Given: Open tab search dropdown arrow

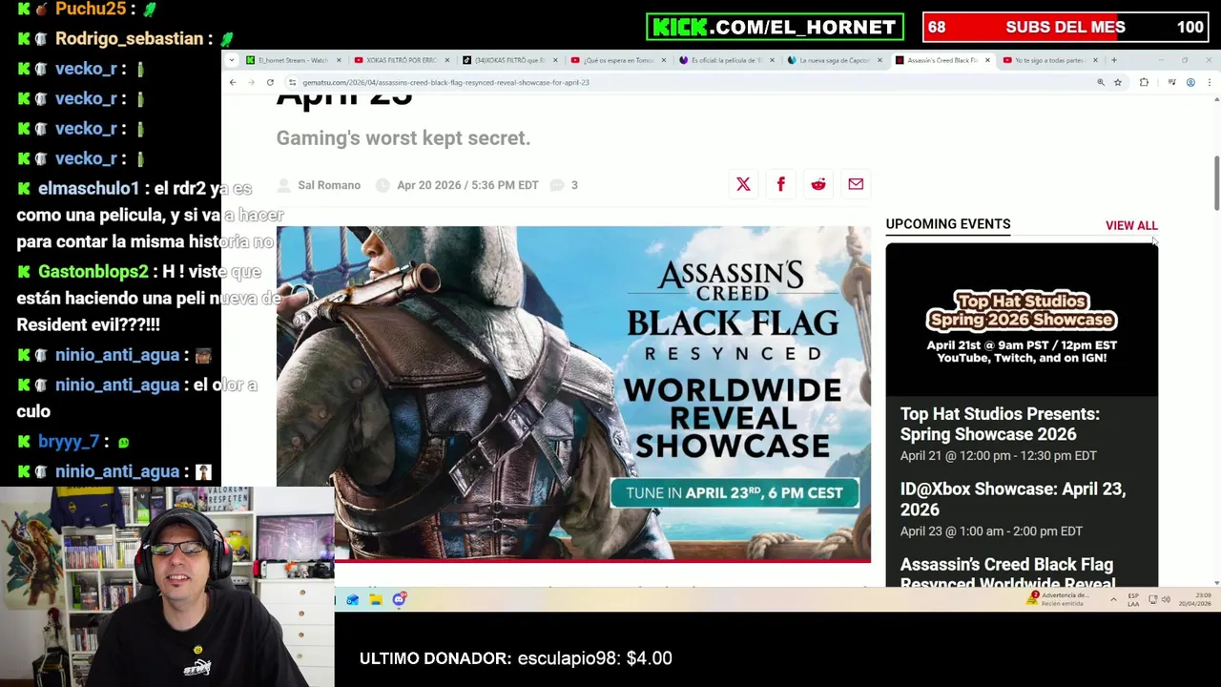Looking at the screenshot, I should [x=232, y=60].
